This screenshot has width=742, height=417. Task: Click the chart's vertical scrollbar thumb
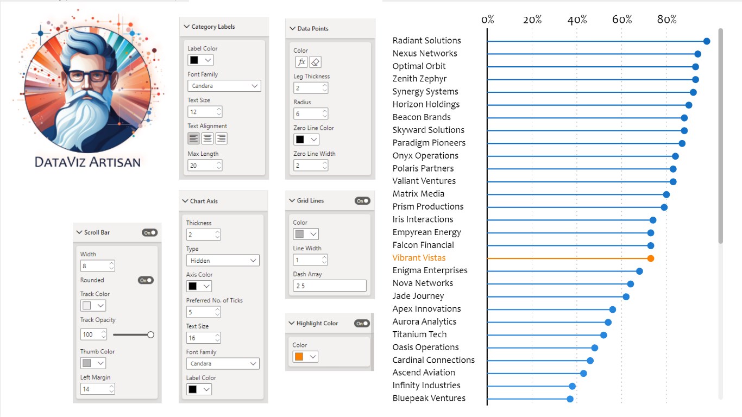click(x=721, y=136)
